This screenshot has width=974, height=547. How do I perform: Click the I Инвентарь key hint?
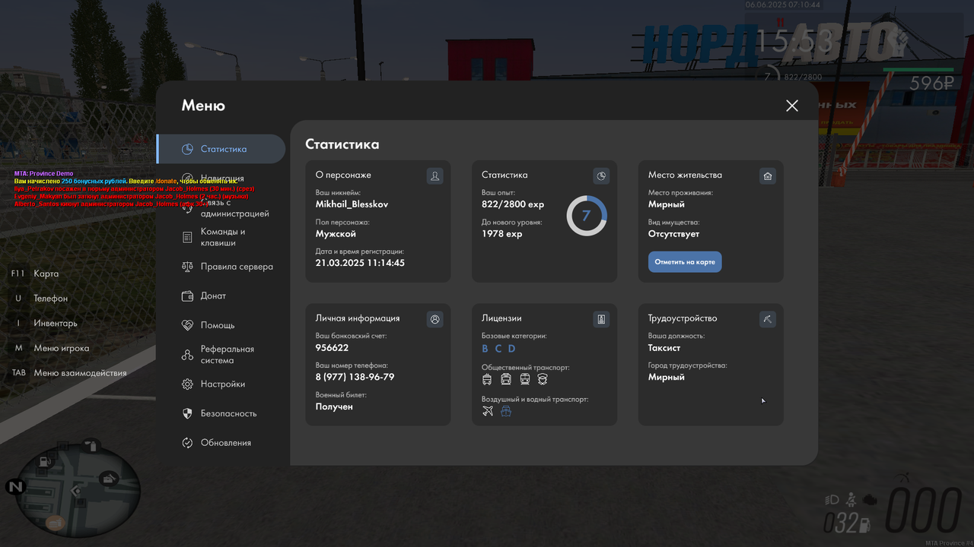pyautogui.click(x=44, y=323)
